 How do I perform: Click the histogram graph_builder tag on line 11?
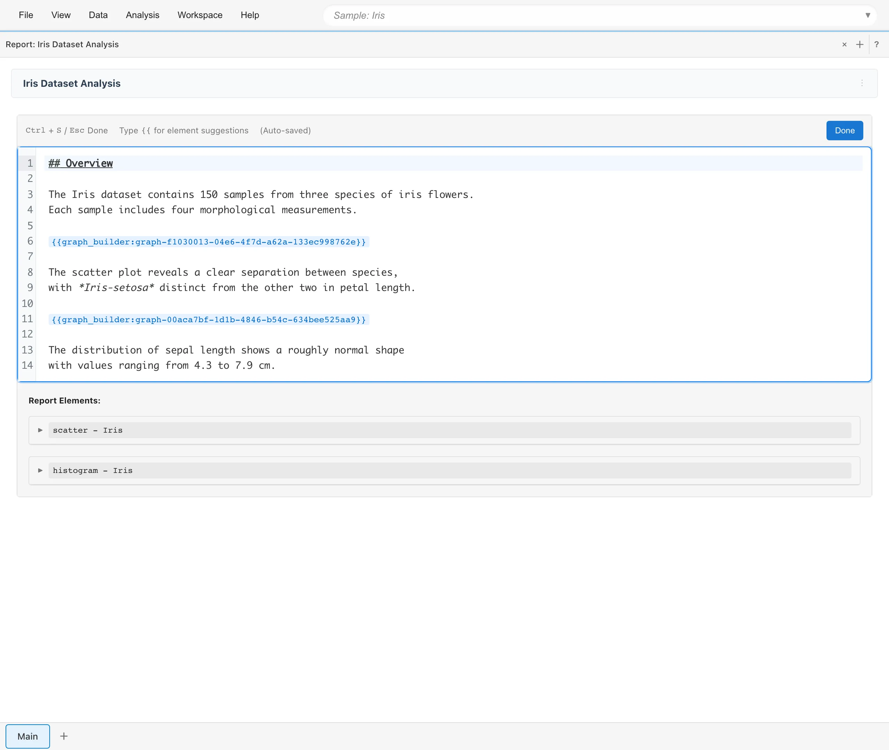pos(208,320)
